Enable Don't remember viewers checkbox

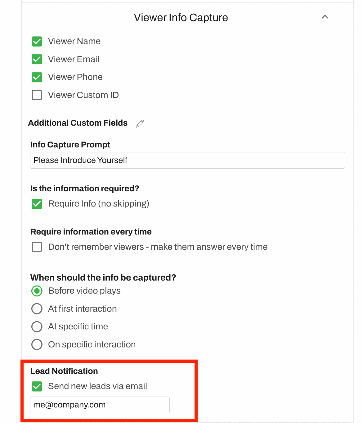pyautogui.click(x=37, y=247)
